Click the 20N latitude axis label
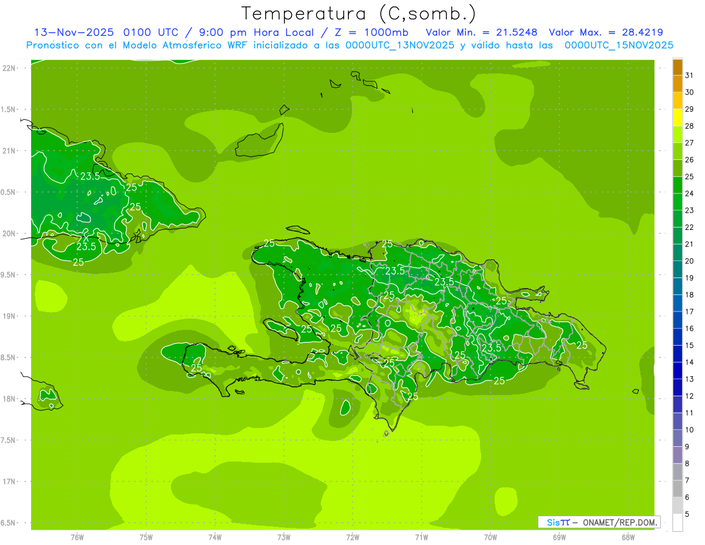705x545 pixels. [9, 233]
